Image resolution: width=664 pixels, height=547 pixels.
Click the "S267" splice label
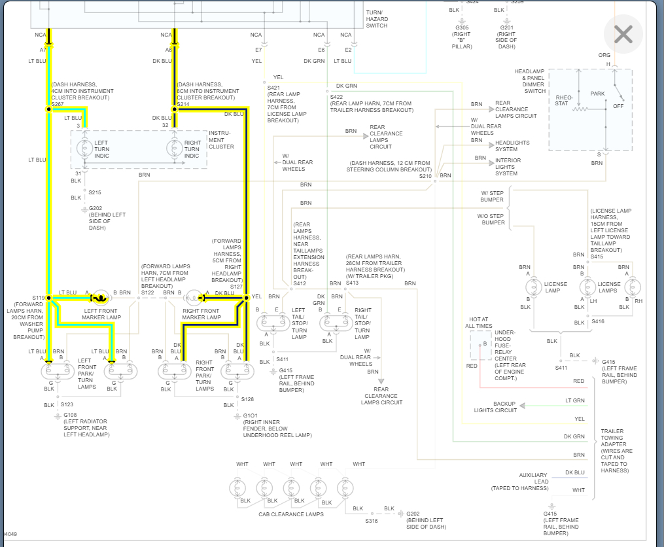57,104
